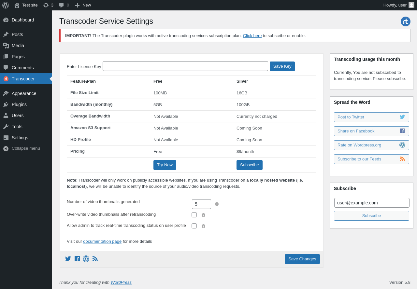This screenshot has height=289, width=417.
Task: Click info icon for real-time status tracking
Action: point(204,226)
